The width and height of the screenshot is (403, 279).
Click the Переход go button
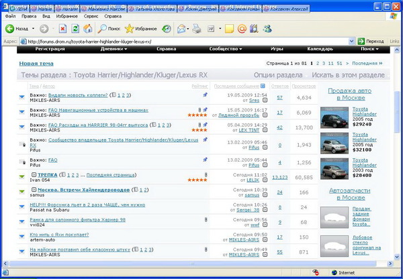point(371,42)
